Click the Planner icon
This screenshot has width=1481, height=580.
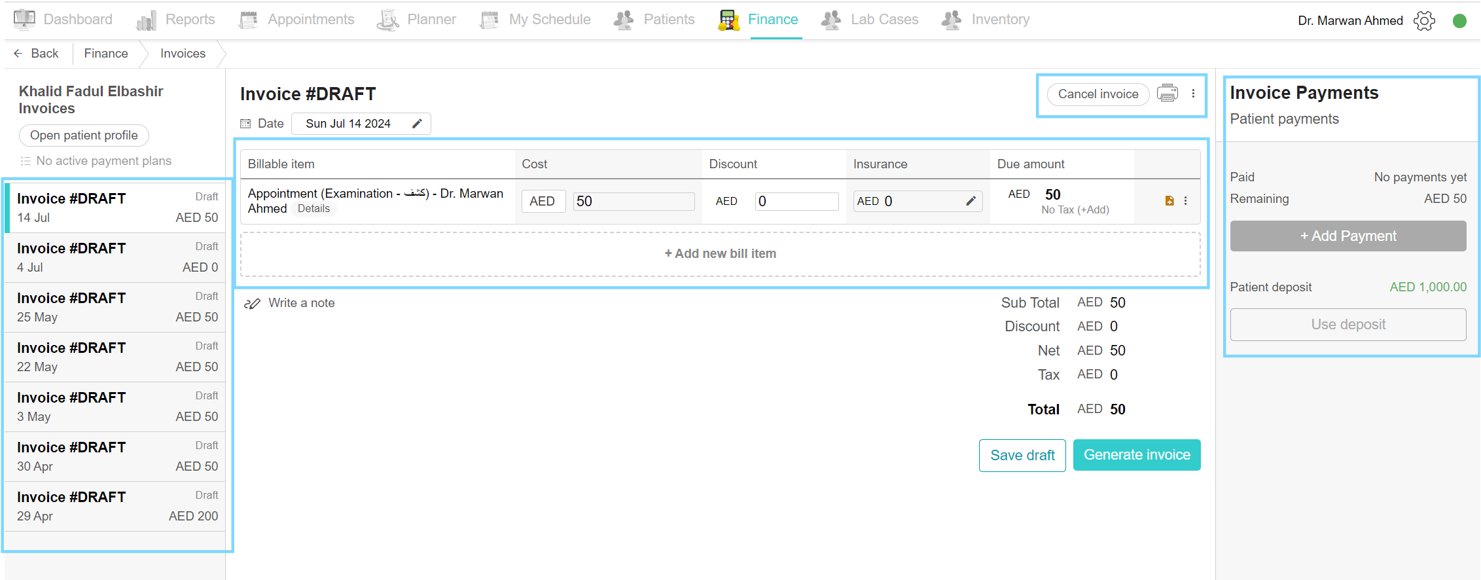[387, 20]
